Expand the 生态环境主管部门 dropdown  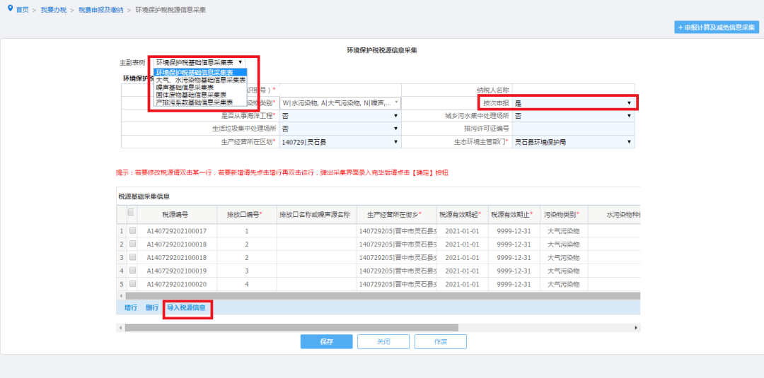click(x=574, y=142)
